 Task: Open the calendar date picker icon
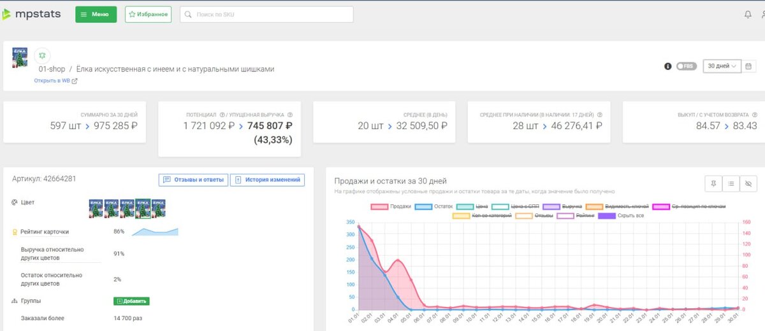click(x=748, y=66)
